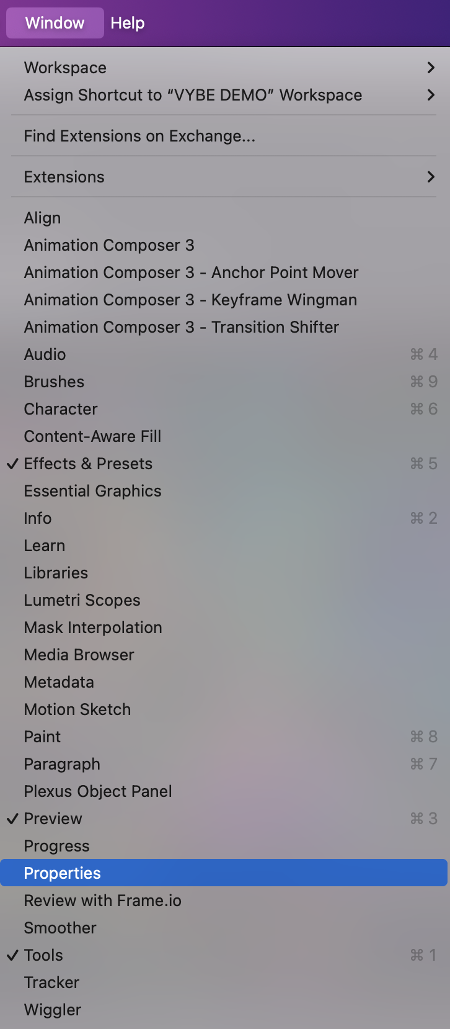Image resolution: width=450 pixels, height=1029 pixels.
Task: Open the Extensions submenu
Action: point(224,177)
